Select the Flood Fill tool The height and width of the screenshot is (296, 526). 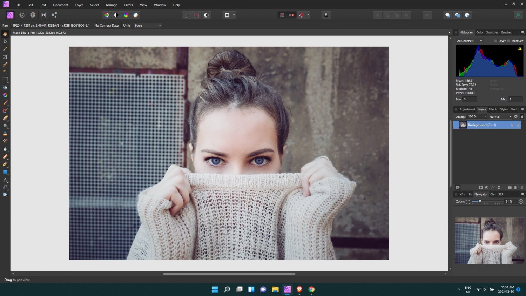(5, 88)
